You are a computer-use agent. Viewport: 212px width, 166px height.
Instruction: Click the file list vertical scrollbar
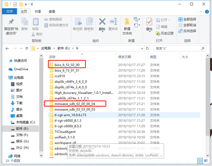click(x=207, y=97)
